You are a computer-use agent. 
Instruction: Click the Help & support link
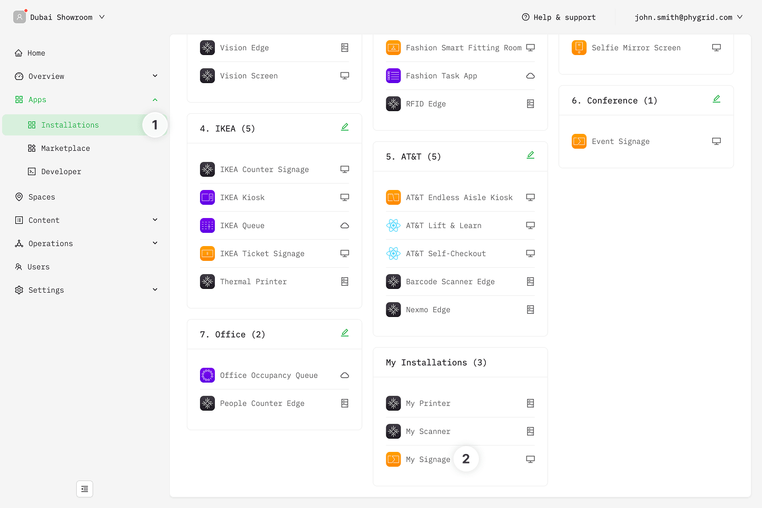click(x=559, y=17)
